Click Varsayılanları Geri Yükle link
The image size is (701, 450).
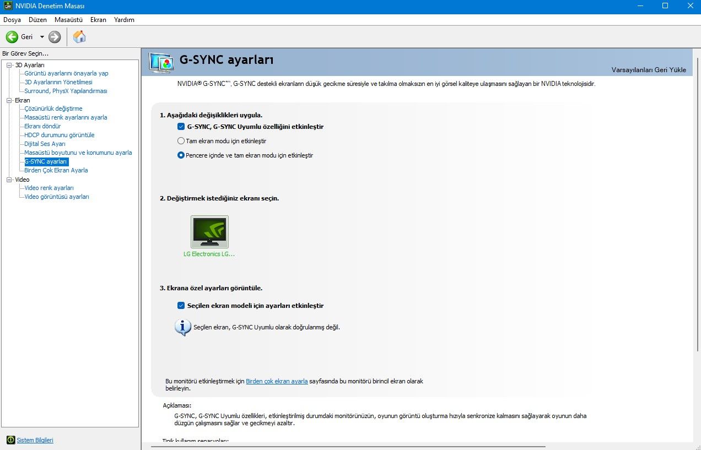(649, 70)
